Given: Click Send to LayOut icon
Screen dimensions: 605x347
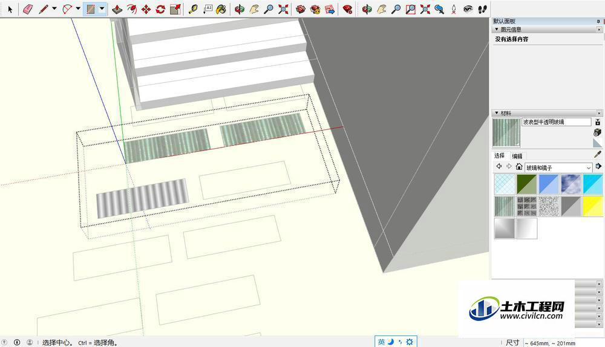Looking at the screenshot, I should pos(330,9).
